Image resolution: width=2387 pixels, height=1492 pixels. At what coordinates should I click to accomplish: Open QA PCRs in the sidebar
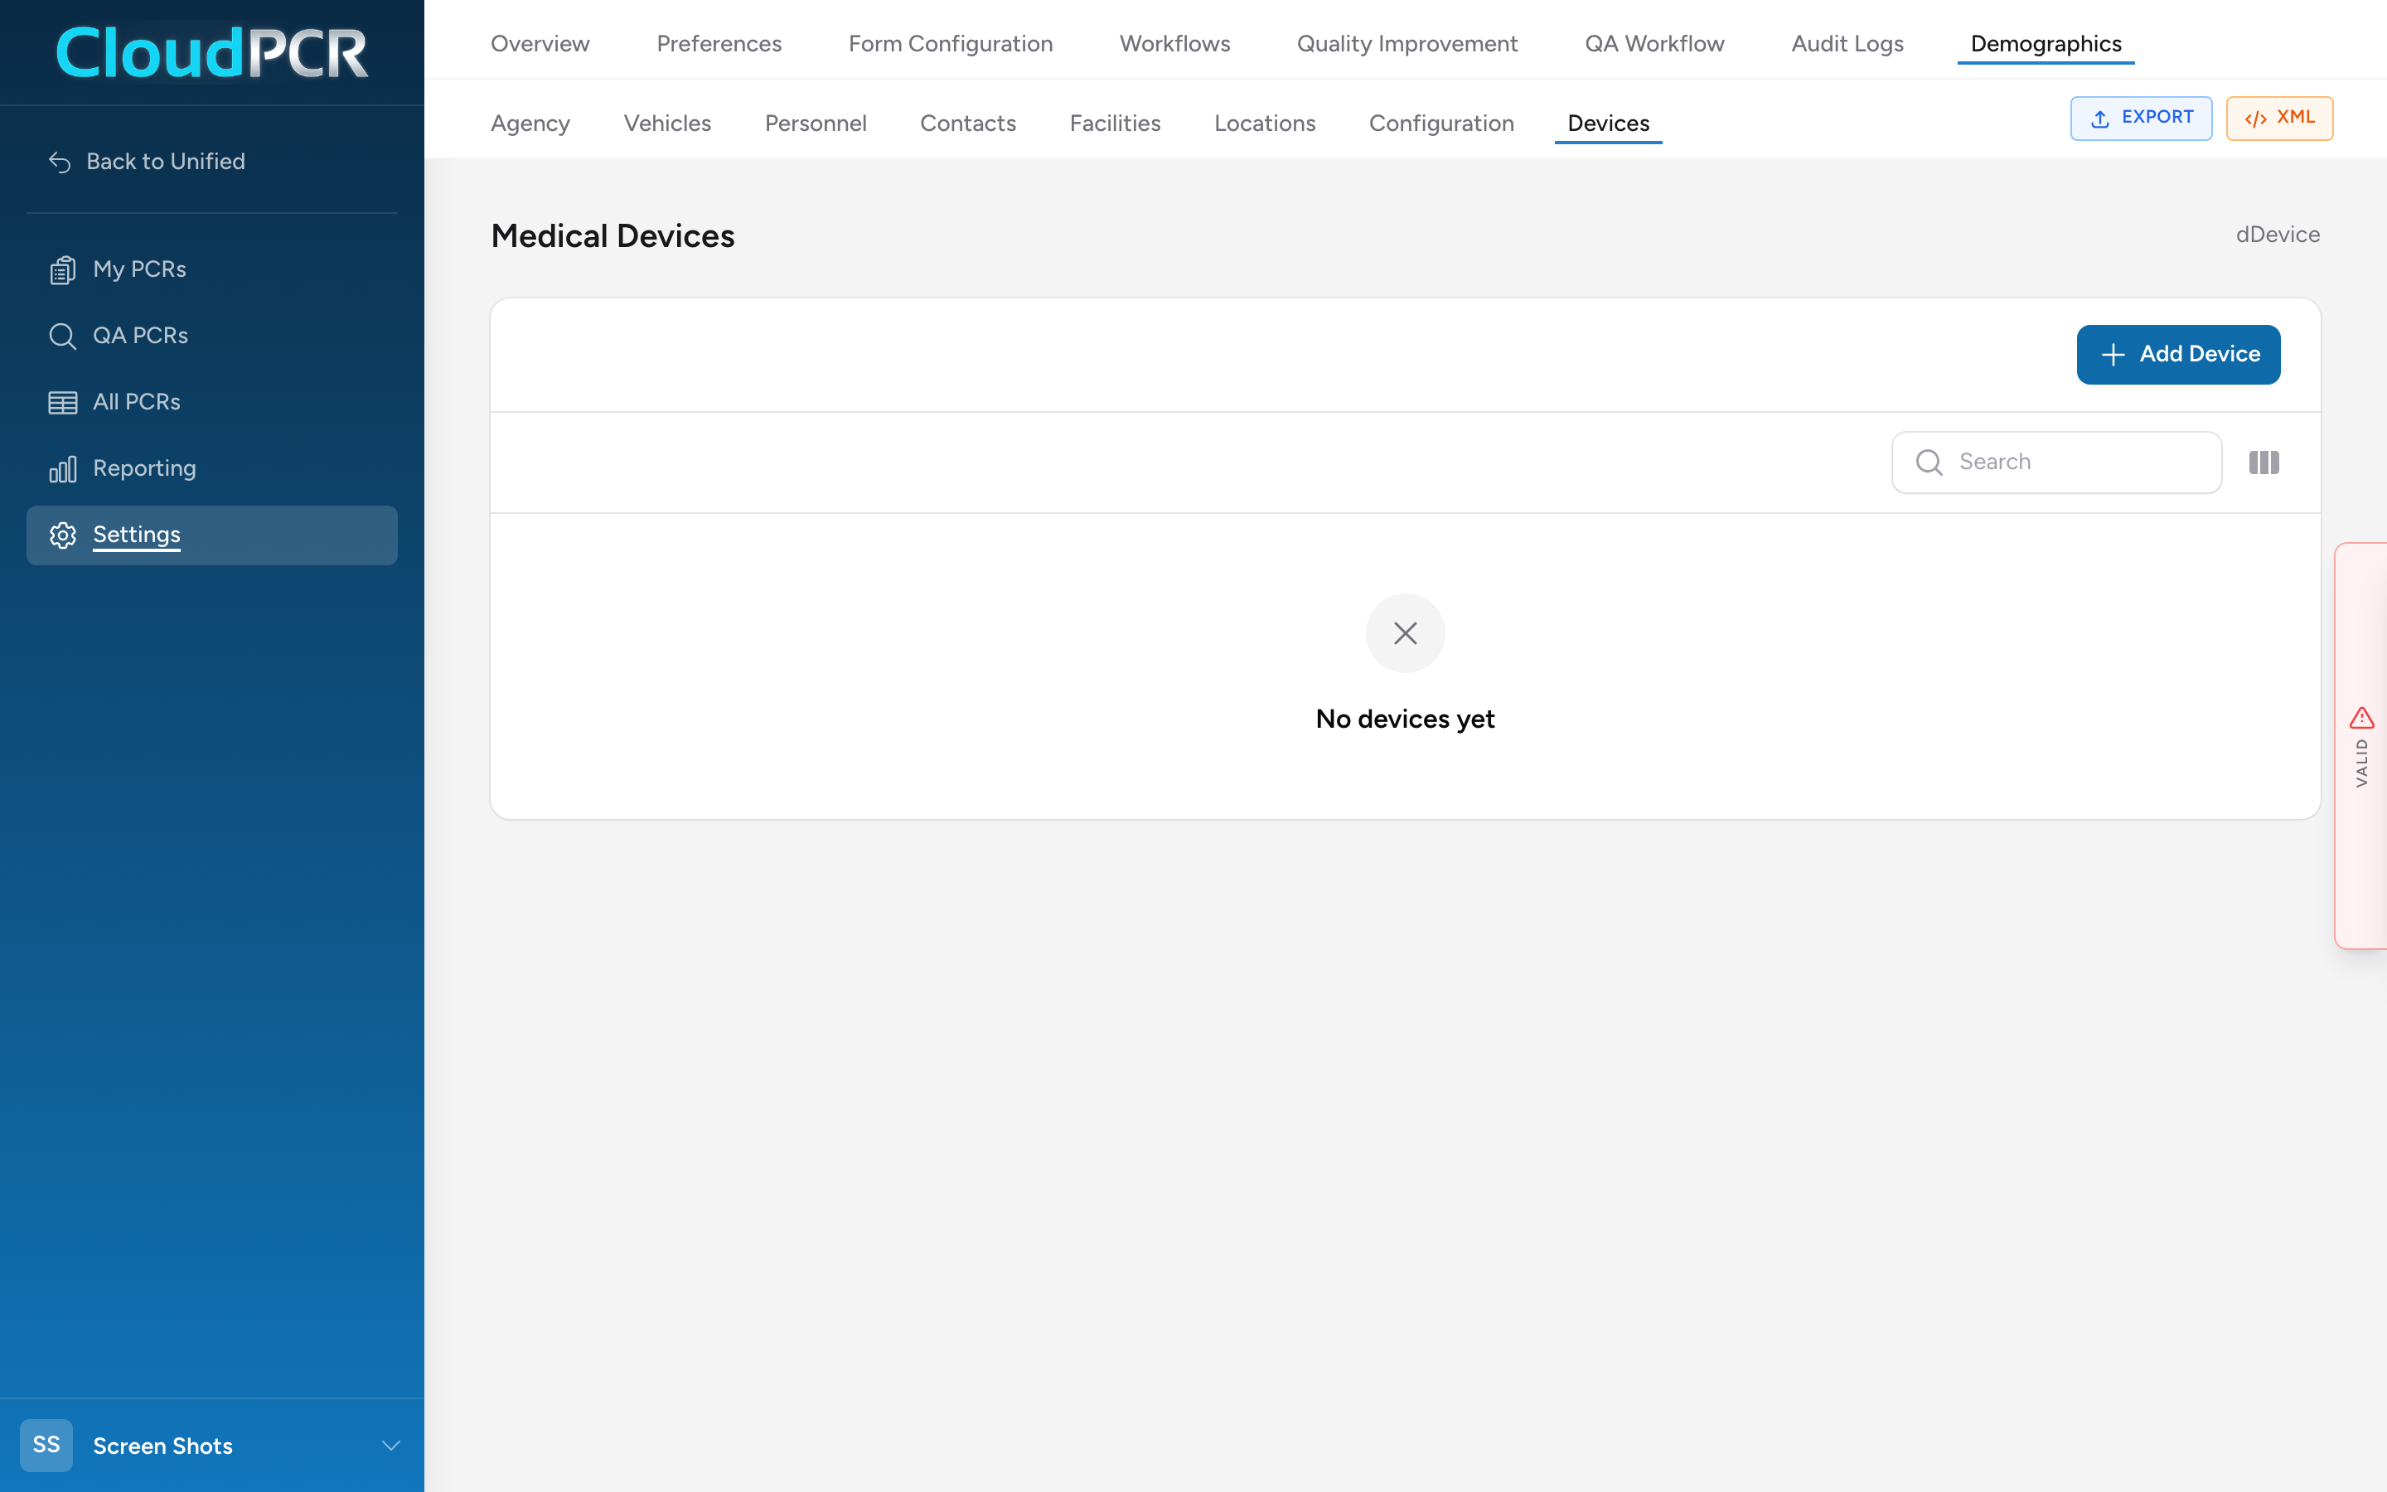212,336
